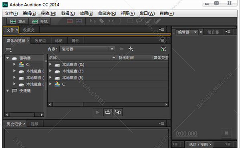Open the 编辑器 panel dropdown arrow
The image size is (240, 148).
[x=195, y=32]
